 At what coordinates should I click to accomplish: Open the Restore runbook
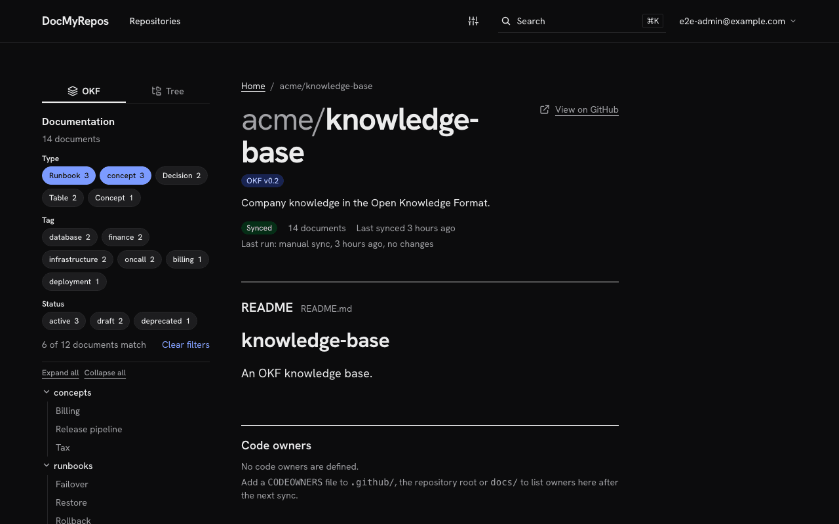pyautogui.click(x=71, y=502)
